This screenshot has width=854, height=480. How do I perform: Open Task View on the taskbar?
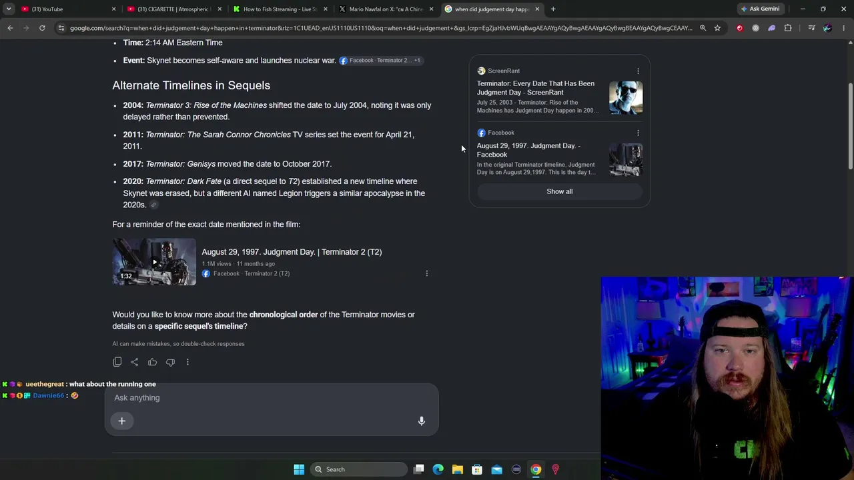419,469
